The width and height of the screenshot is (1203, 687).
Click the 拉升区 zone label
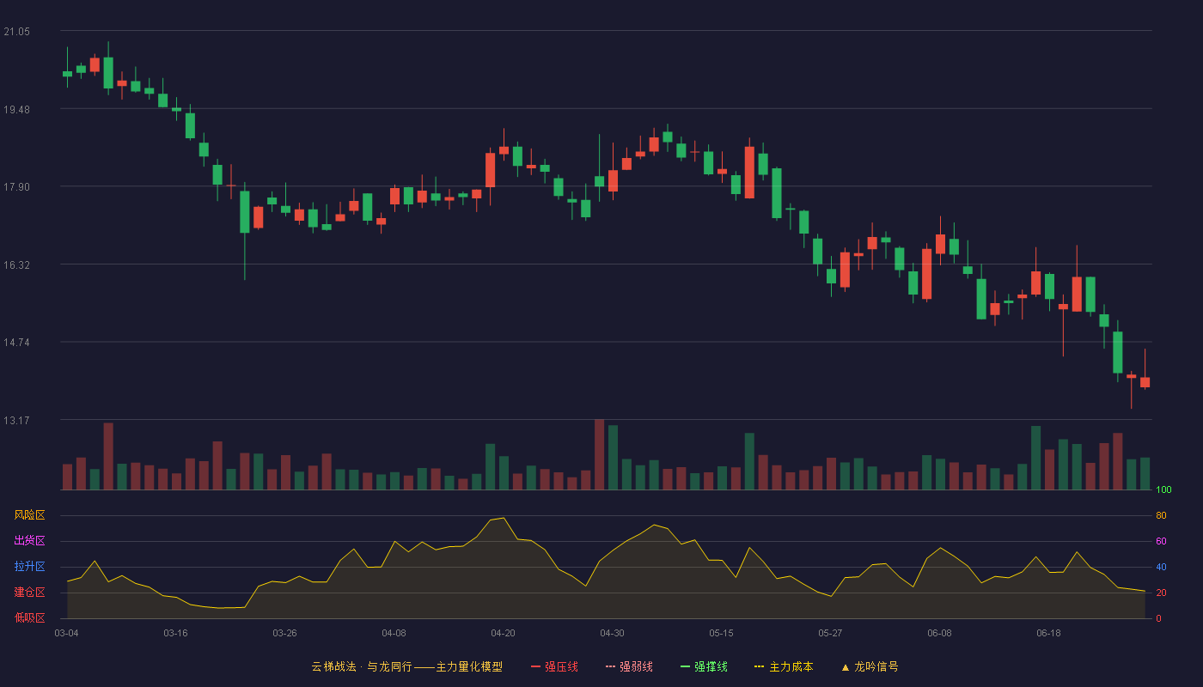(x=29, y=567)
